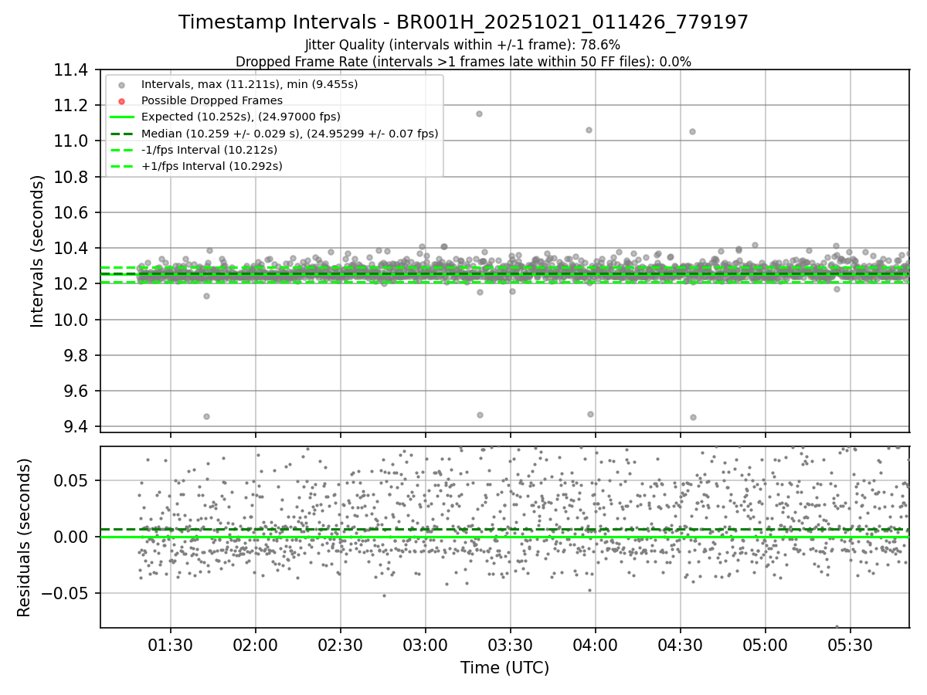Click the 05:30 time tick label
927x695 pixels.
tap(851, 644)
